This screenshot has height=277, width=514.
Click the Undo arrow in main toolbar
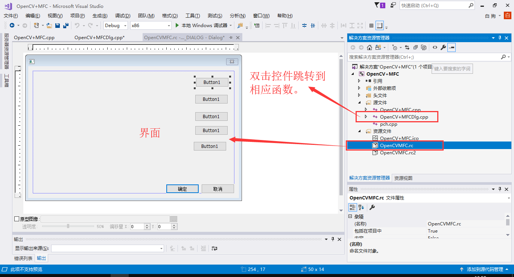coord(77,25)
